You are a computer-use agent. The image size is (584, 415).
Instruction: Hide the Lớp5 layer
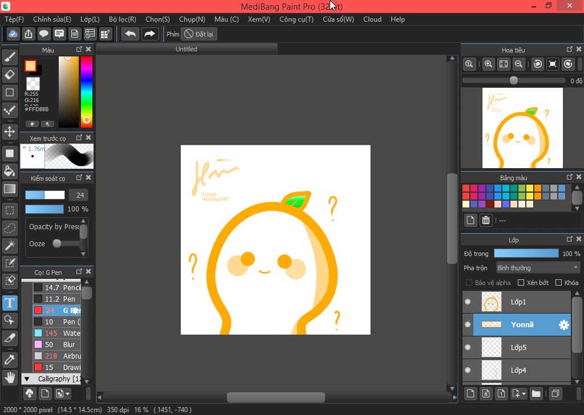tap(468, 347)
